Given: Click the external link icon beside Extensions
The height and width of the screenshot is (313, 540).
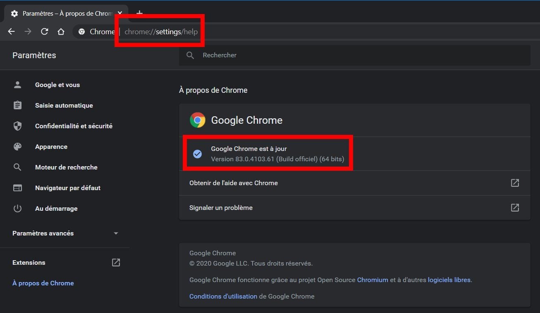Looking at the screenshot, I should tap(116, 262).
